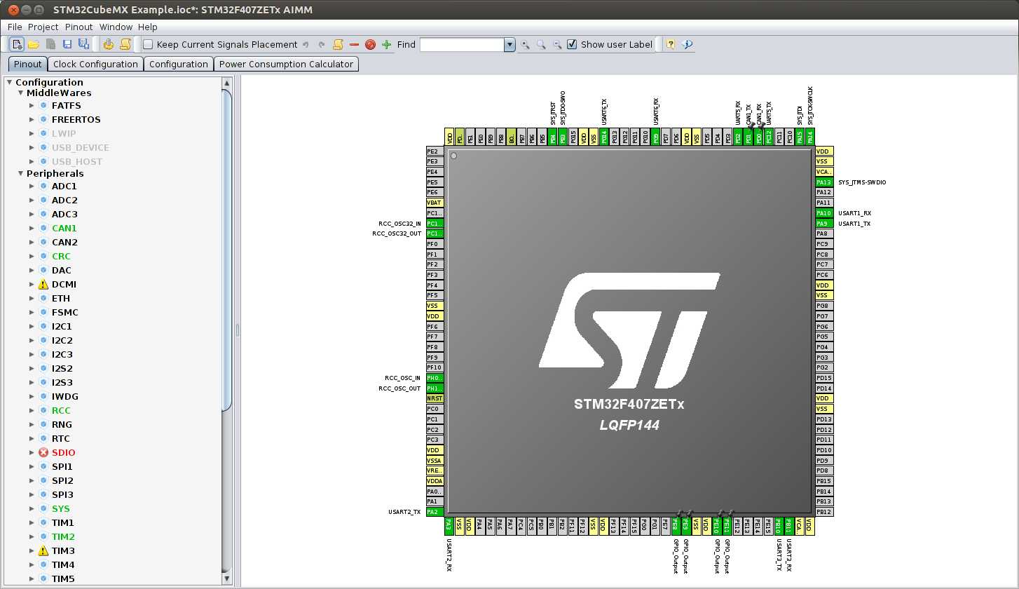
Task: Select the I2C1 peripheral entry
Action: pyautogui.click(x=62, y=326)
